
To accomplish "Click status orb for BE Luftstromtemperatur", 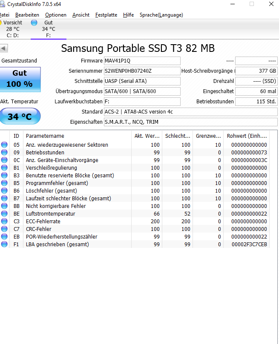I will coord(4,213).
